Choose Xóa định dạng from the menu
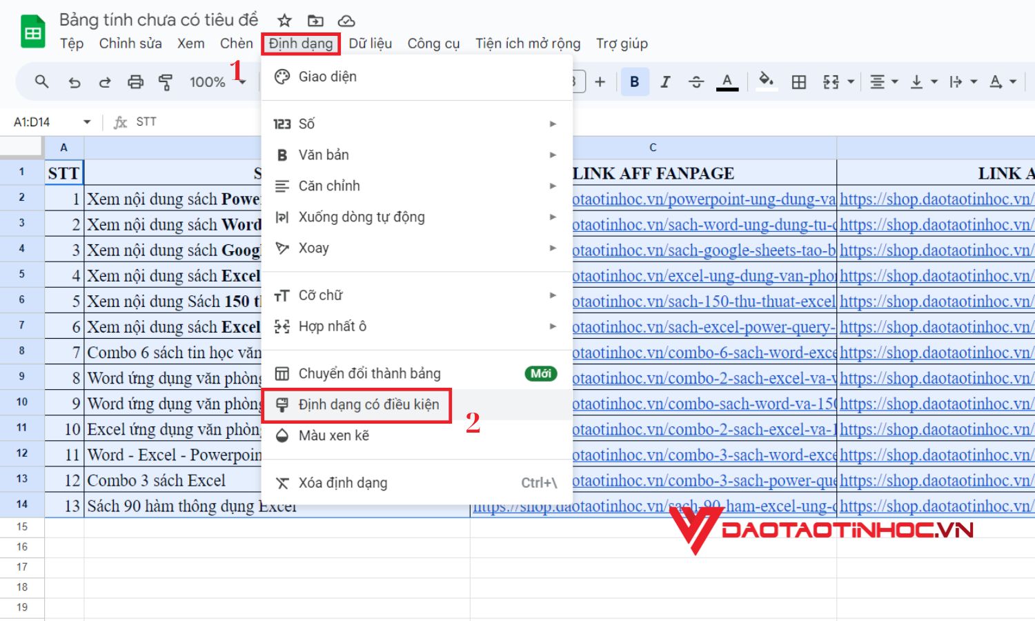The width and height of the screenshot is (1035, 621). point(343,482)
